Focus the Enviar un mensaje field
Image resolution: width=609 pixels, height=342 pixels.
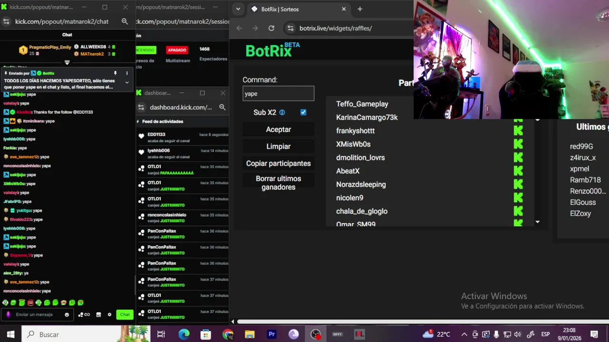pos(38,314)
